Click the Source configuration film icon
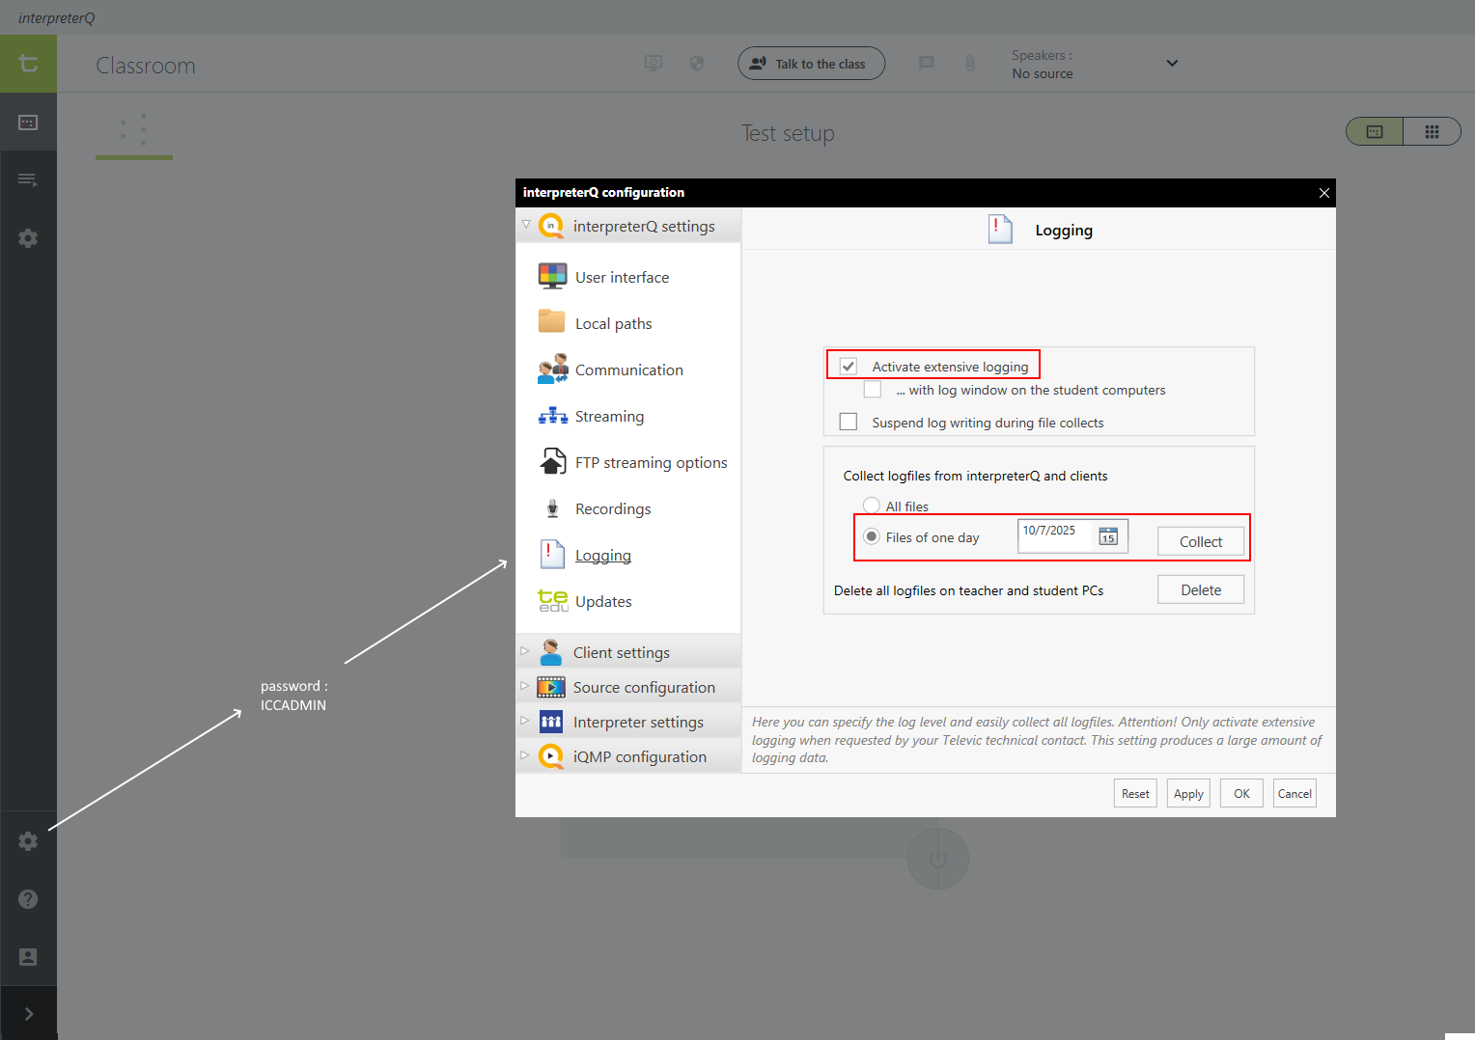The height and width of the screenshot is (1040, 1475). 551,687
